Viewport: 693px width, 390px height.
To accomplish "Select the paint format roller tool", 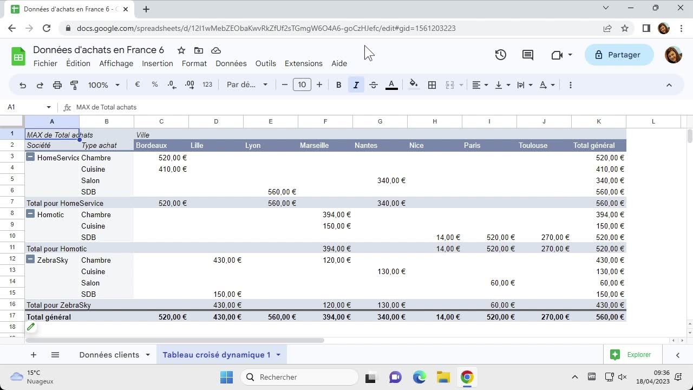I will pyautogui.click(x=75, y=85).
